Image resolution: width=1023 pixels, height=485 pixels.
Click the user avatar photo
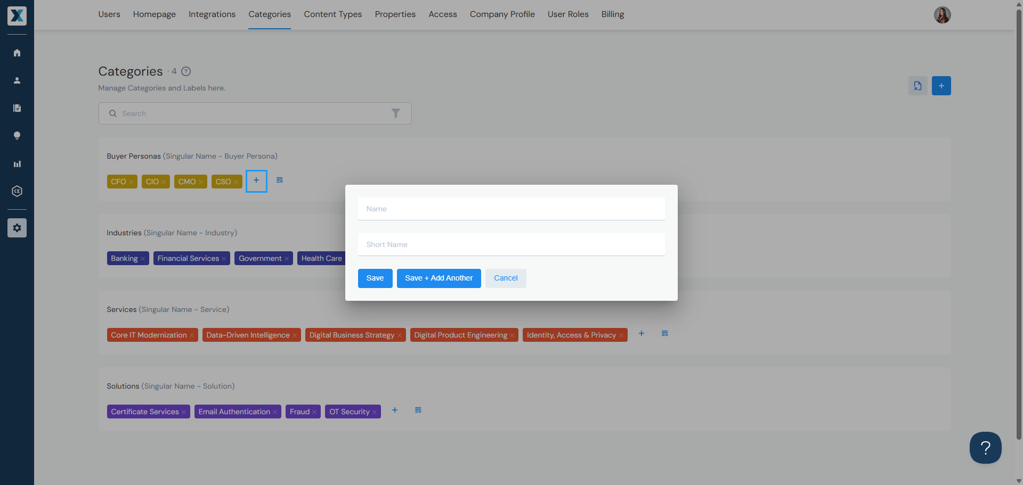pos(942,15)
